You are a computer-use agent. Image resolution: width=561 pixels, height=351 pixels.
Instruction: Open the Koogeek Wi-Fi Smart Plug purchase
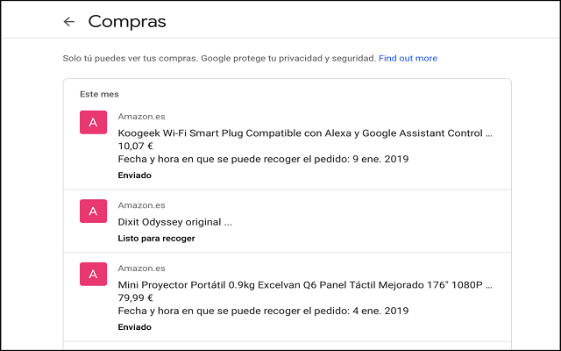click(305, 134)
